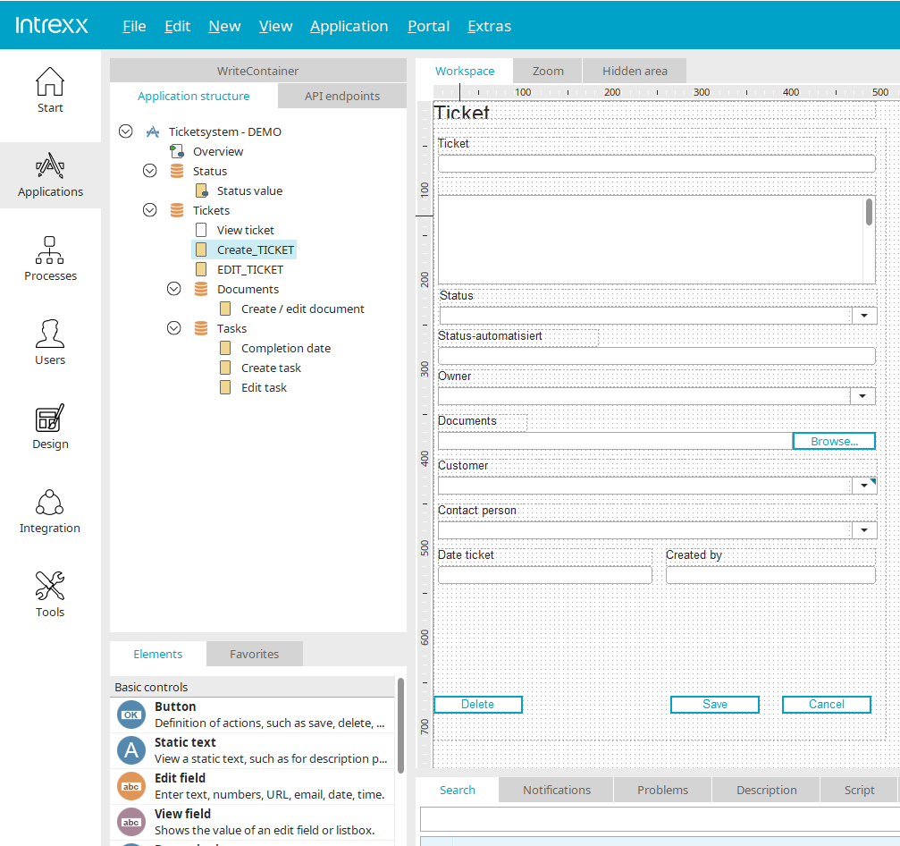Viewport: 900px width, 846px height.
Task: Click the Status-automatisiert input field
Action: pyautogui.click(x=657, y=356)
